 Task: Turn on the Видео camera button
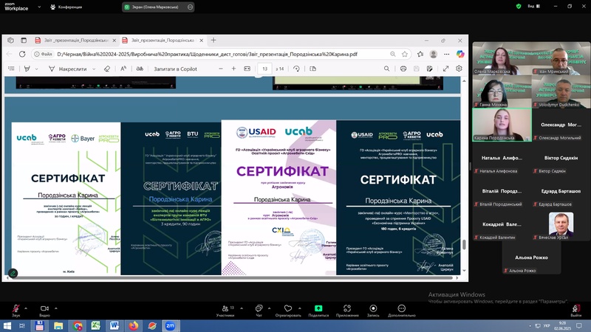(44, 310)
